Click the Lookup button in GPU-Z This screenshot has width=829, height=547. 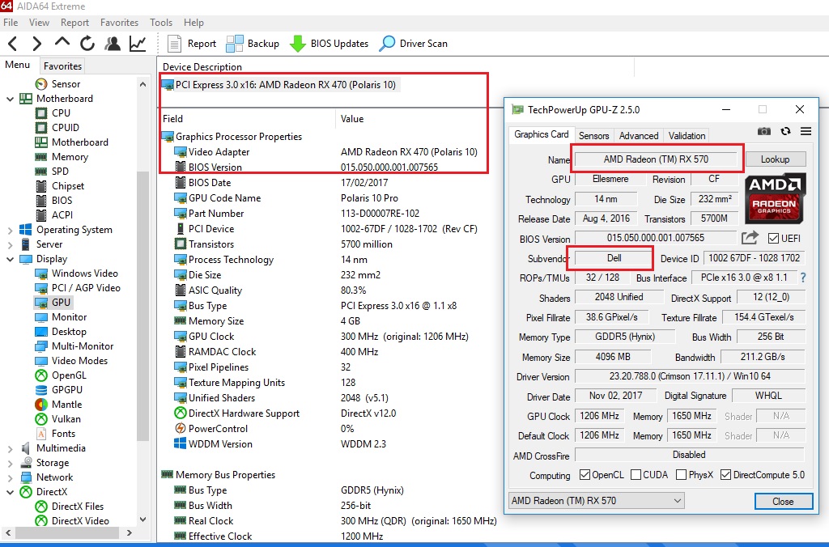(x=775, y=159)
